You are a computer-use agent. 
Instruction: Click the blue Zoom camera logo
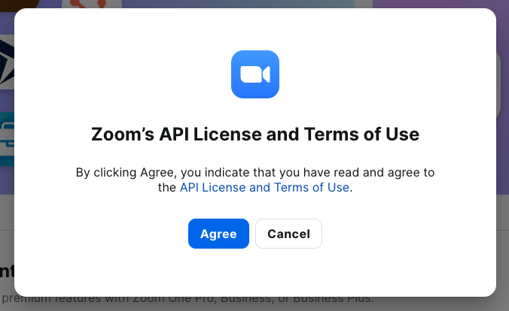click(254, 74)
